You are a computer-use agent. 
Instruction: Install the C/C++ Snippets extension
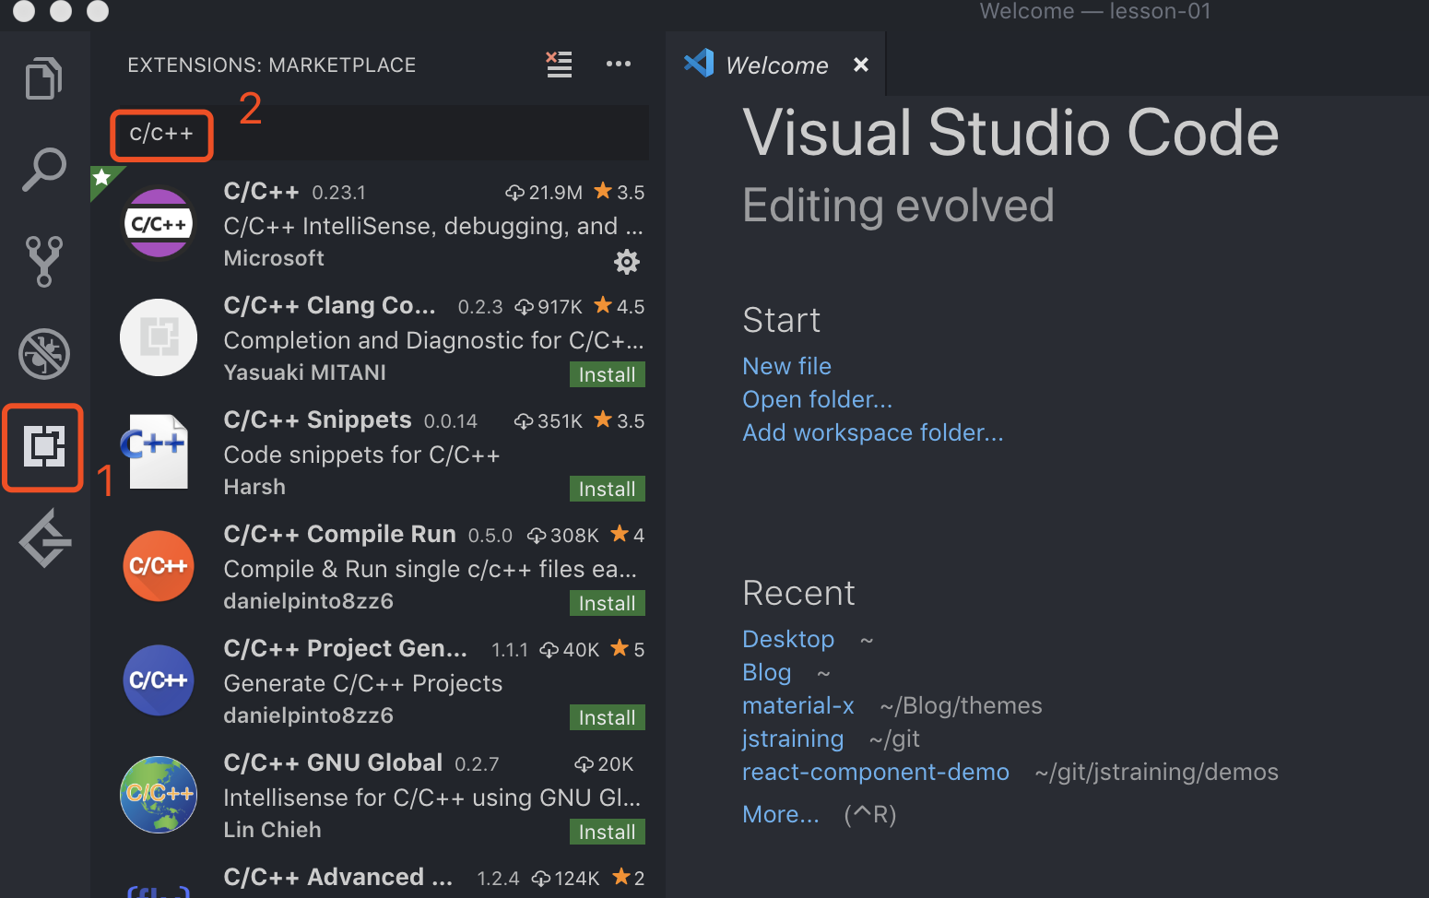607,489
